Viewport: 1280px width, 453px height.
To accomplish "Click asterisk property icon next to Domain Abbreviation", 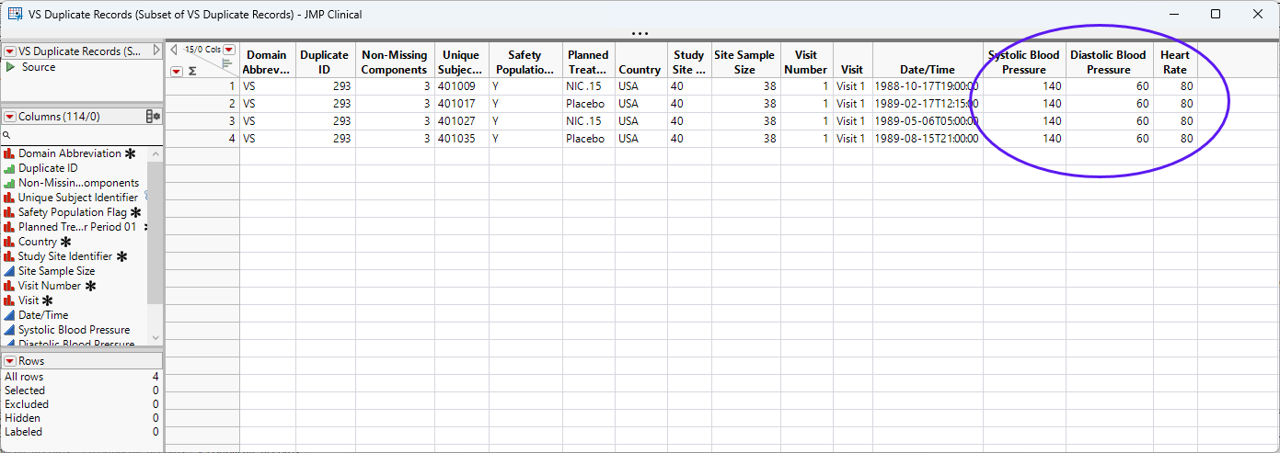I will click(131, 153).
